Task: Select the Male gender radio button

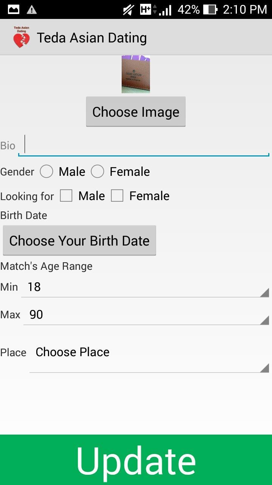Action: click(x=46, y=171)
